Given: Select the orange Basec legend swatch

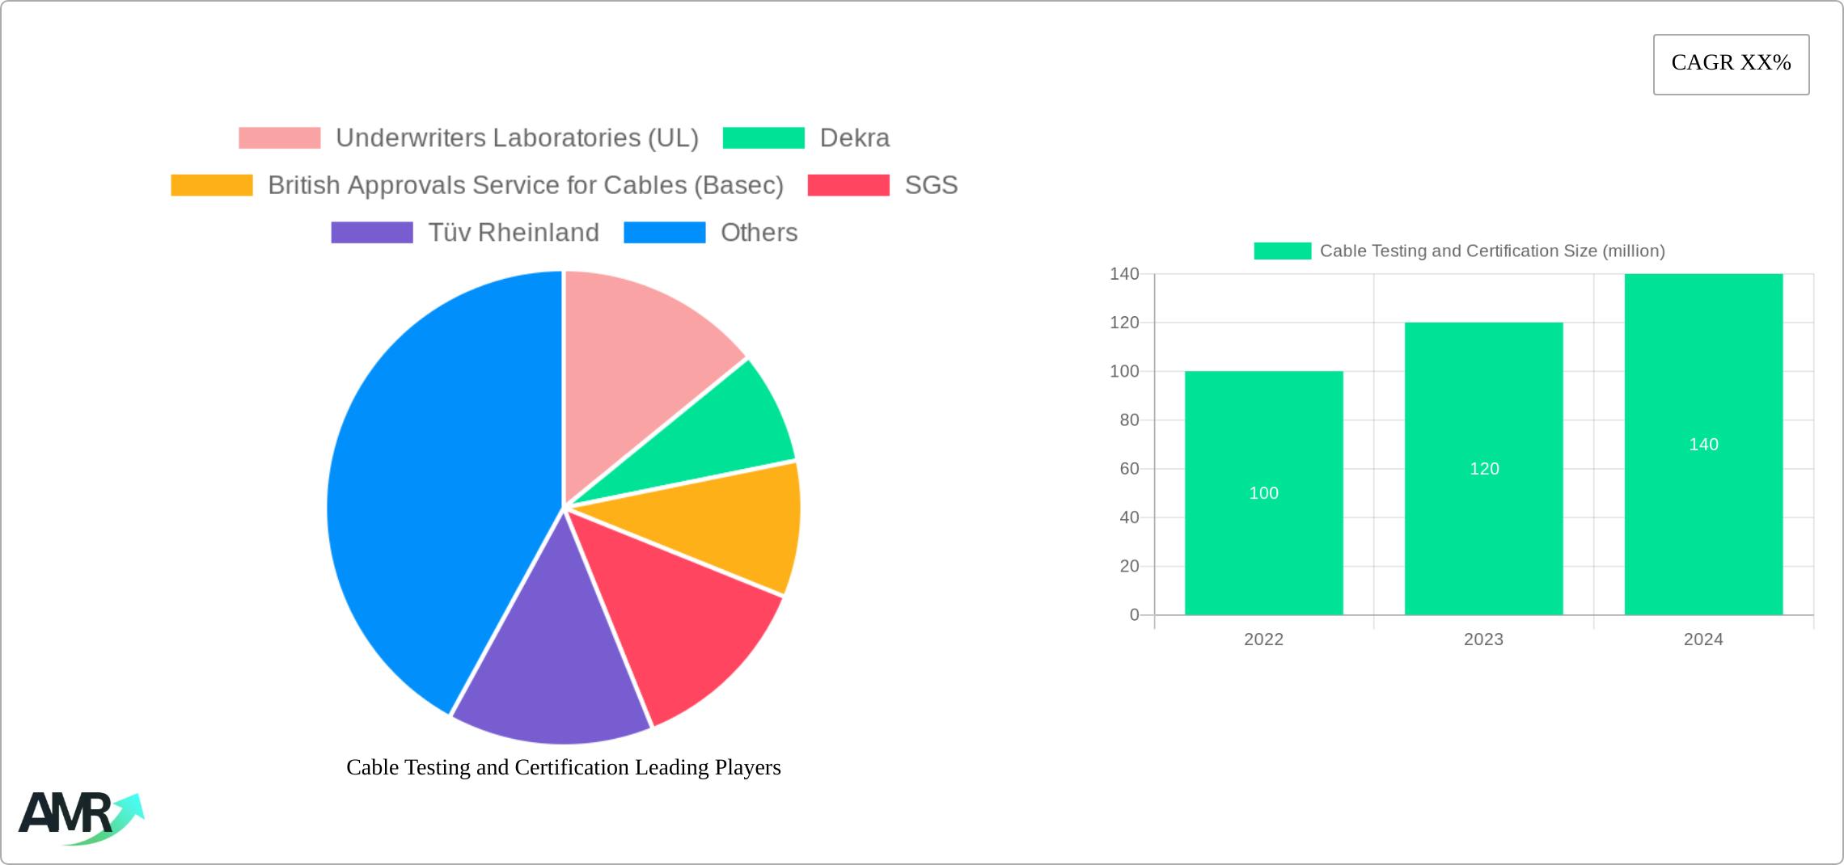Looking at the screenshot, I should 212,185.
